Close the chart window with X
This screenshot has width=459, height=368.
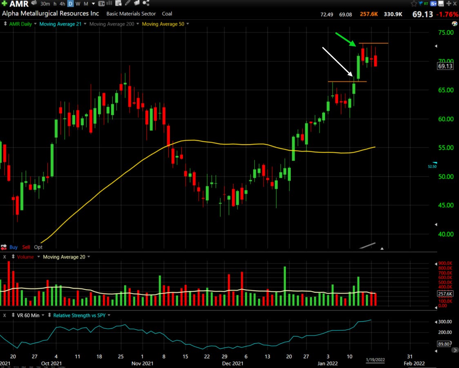click(455, 4)
